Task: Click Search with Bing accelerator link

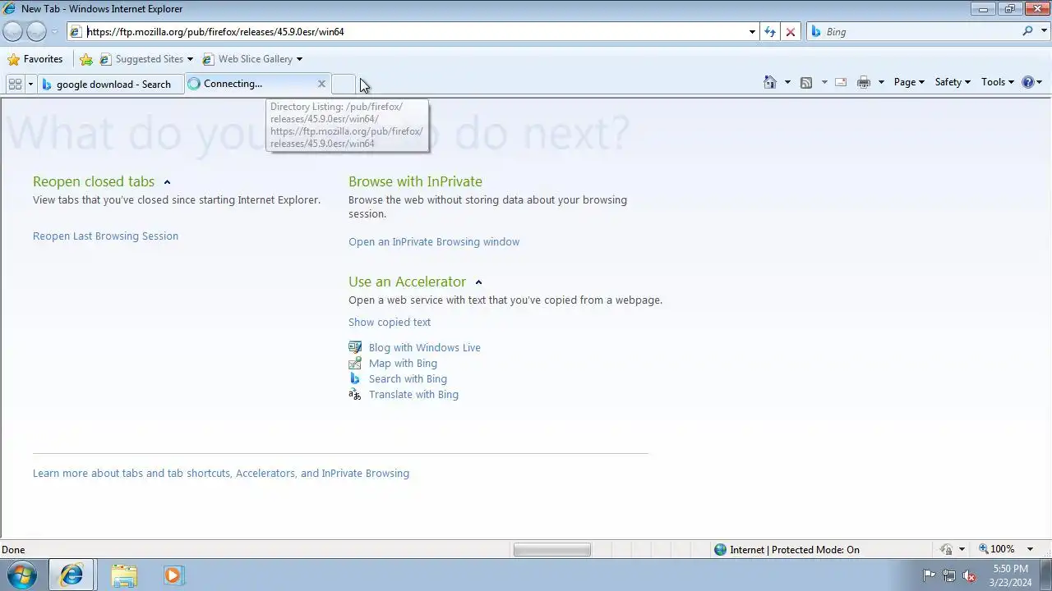Action: 408,379
